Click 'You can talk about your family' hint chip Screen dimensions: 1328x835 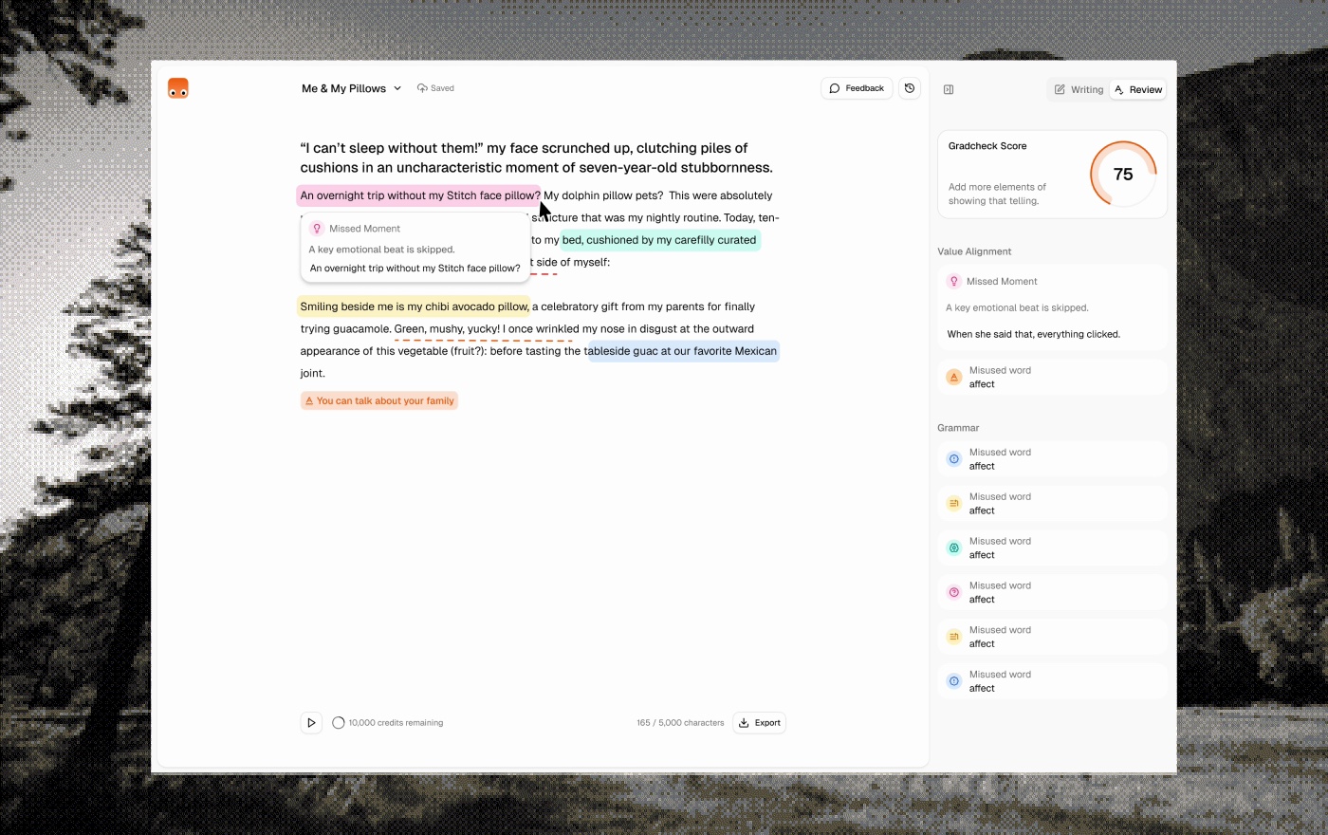point(379,401)
